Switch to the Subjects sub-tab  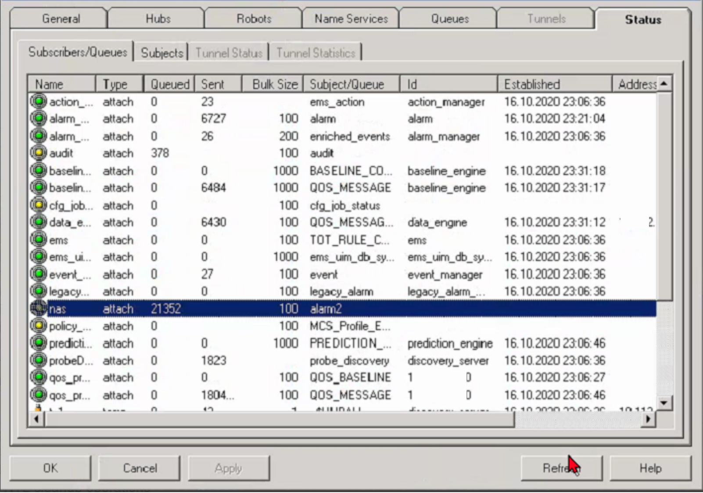click(x=161, y=53)
